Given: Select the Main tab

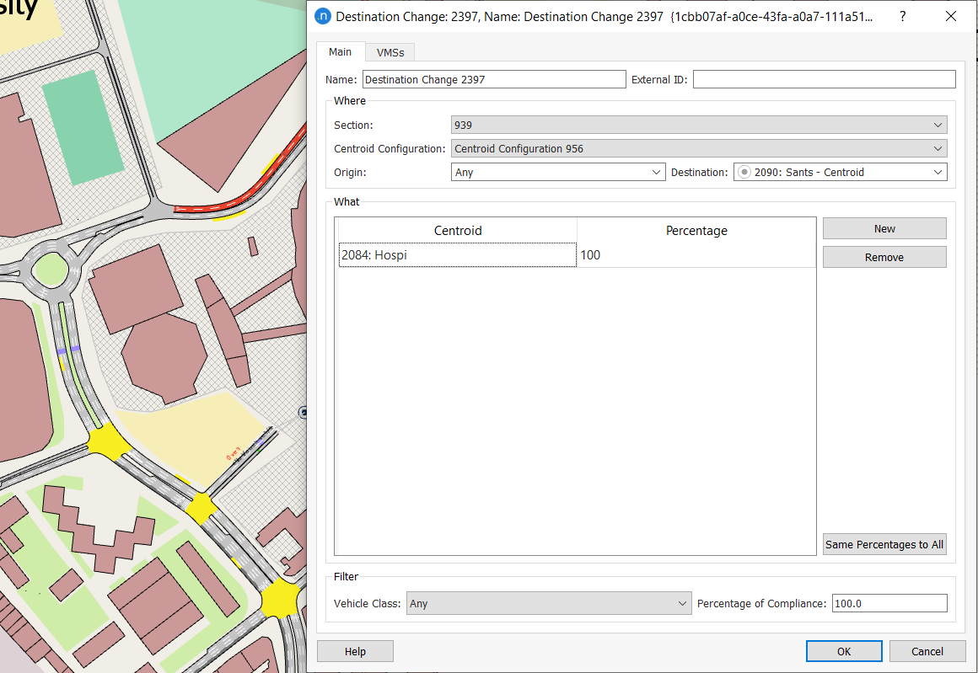Looking at the screenshot, I should click(340, 52).
